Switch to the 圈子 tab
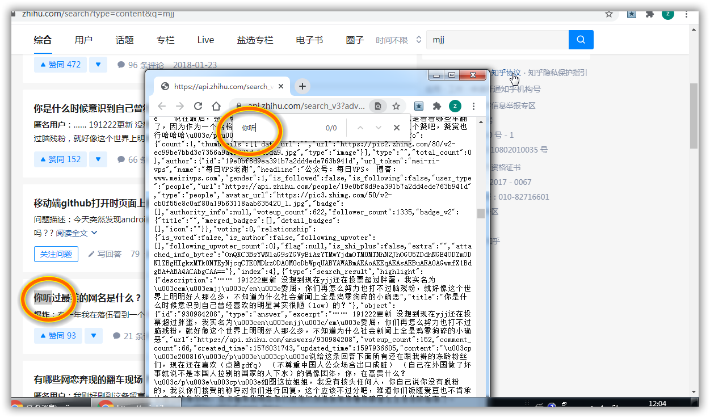The image size is (710, 418). point(355,40)
